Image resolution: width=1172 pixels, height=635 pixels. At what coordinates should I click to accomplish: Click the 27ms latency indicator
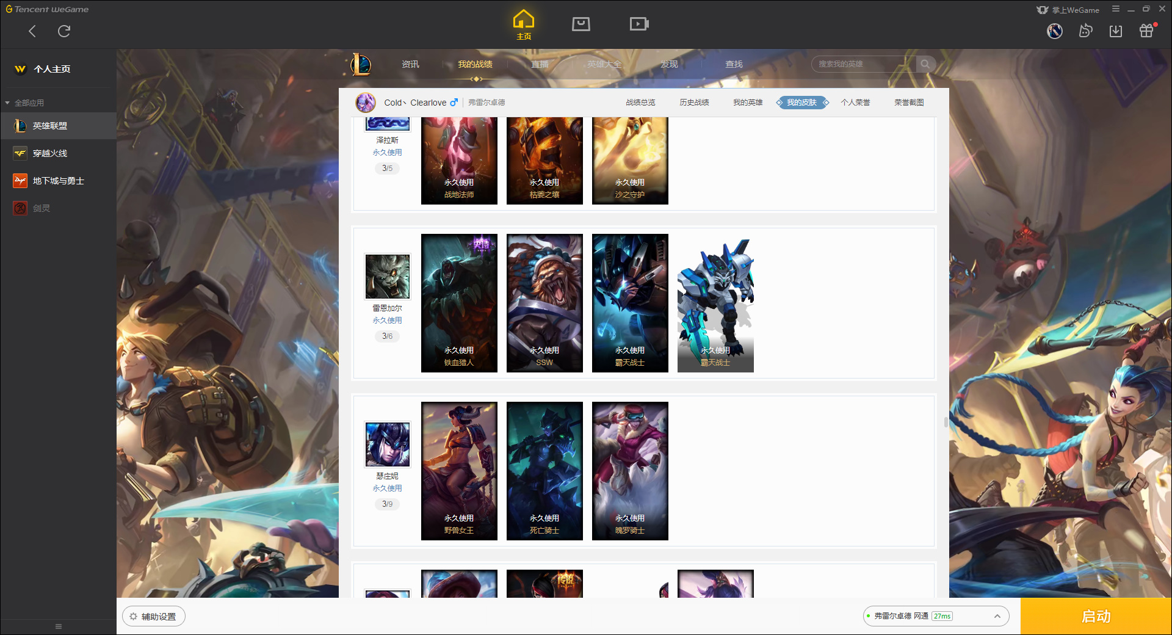(942, 617)
